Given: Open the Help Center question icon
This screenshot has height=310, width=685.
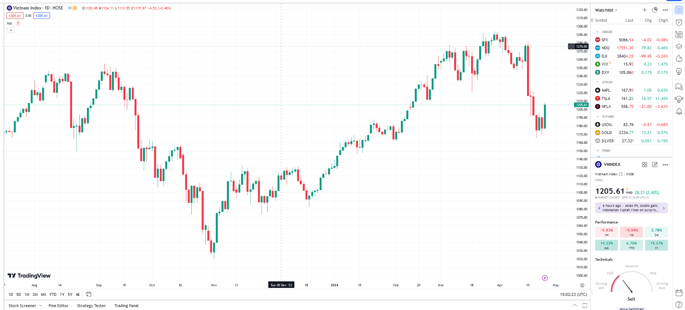Looking at the screenshot, I should 679,305.
